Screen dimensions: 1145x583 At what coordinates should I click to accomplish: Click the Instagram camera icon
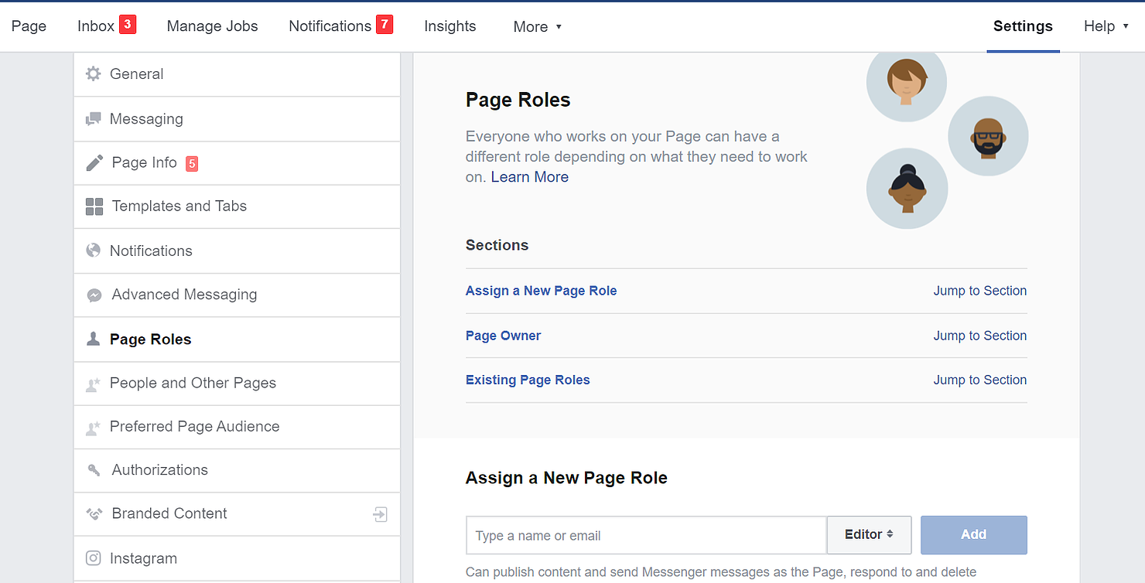tap(94, 558)
